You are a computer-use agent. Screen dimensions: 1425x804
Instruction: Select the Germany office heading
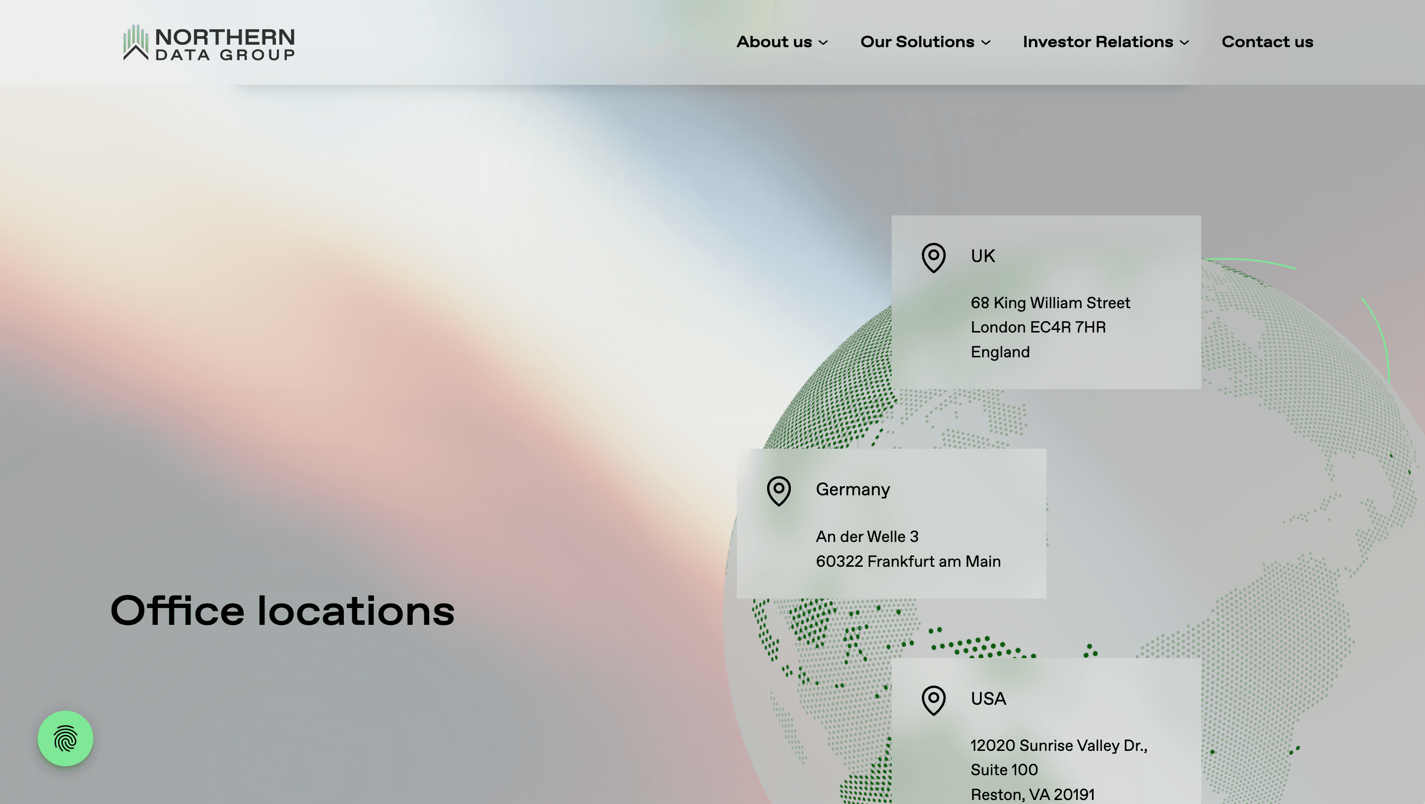(x=852, y=490)
